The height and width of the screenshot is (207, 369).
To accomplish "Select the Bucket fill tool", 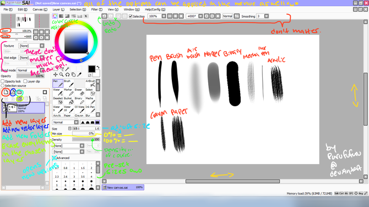I will point(69,101).
